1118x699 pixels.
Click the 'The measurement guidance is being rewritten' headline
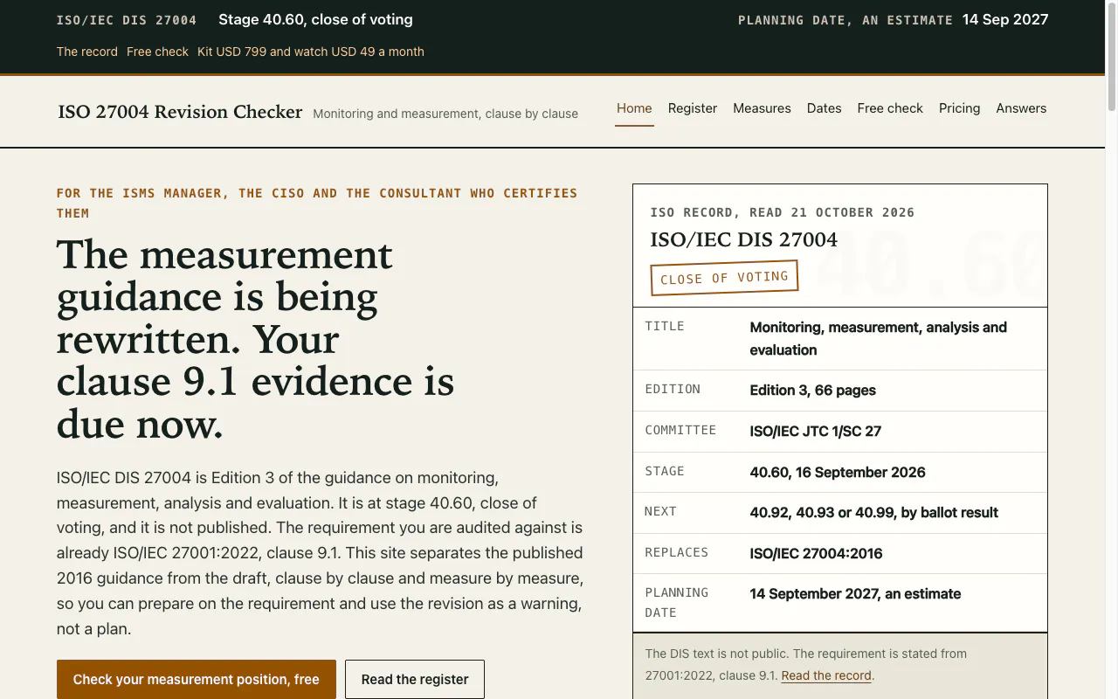pos(255,339)
